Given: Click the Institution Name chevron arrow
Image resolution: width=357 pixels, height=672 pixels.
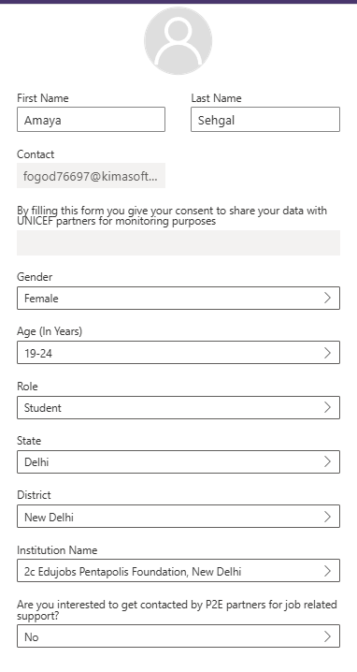Looking at the screenshot, I should pyautogui.click(x=327, y=570).
